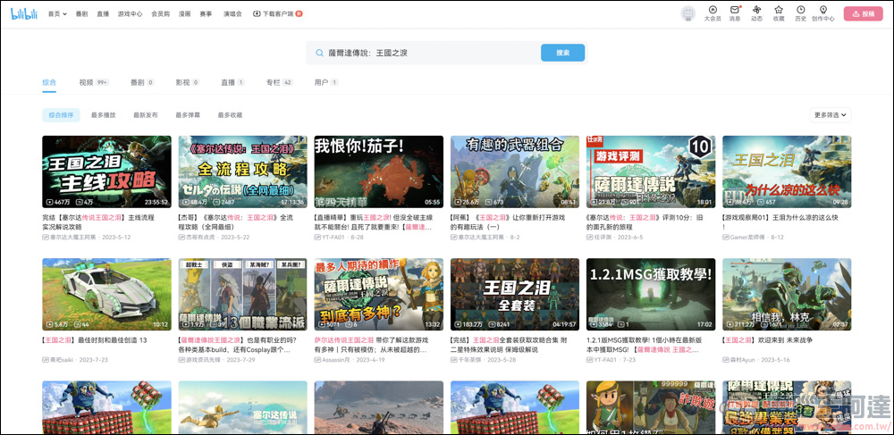Switch to the 视频 99+ tab
Screen dimensions: 894x435
94,82
